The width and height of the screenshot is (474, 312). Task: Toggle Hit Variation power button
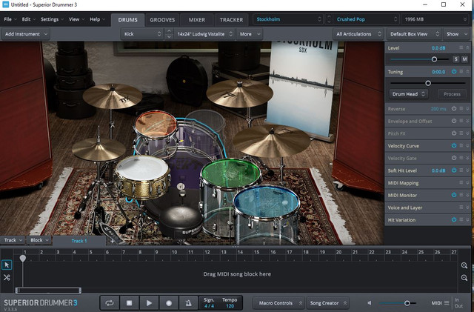[x=454, y=219]
